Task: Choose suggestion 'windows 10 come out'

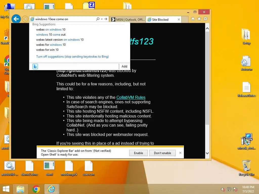Action: point(51,35)
